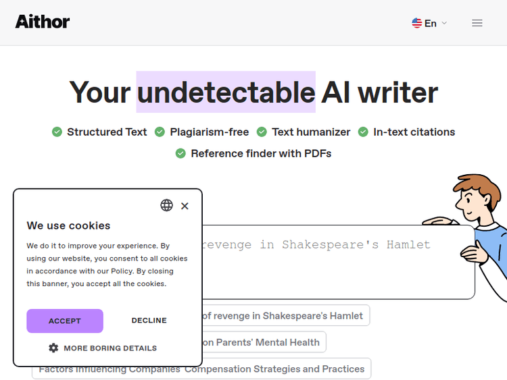Click the Text humanizer checkmark icon

262,132
